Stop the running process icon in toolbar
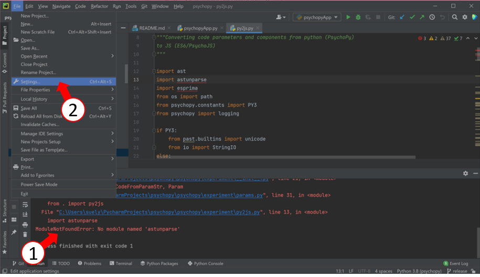480x277 pixels. click(x=378, y=17)
